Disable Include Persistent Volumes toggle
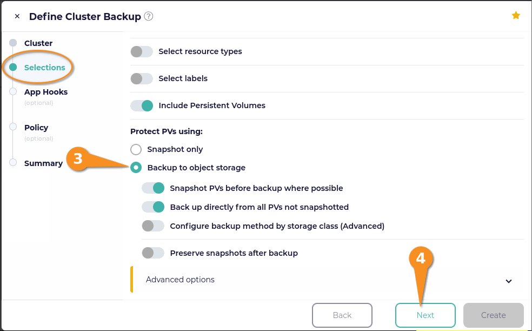This screenshot has height=331, width=532. point(142,105)
